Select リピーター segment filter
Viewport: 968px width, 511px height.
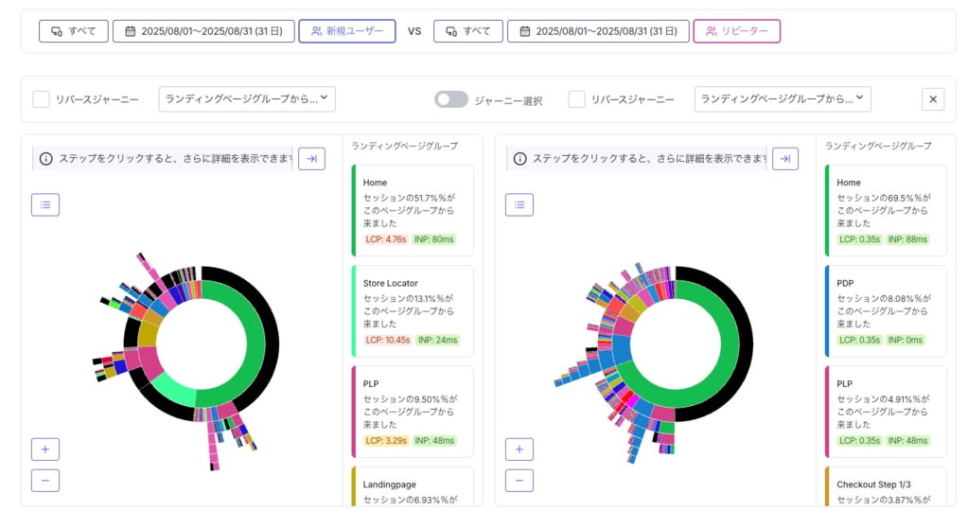pyautogui.click(x=736, y=31)
